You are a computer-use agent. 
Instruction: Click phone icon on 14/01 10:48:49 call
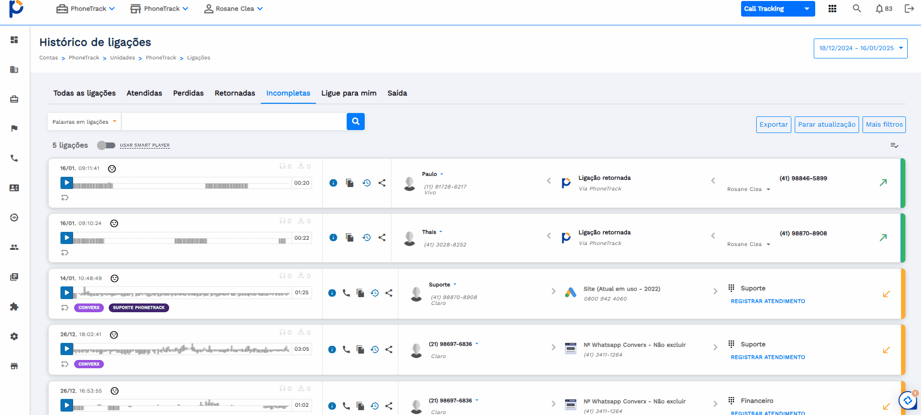point(346,293)
